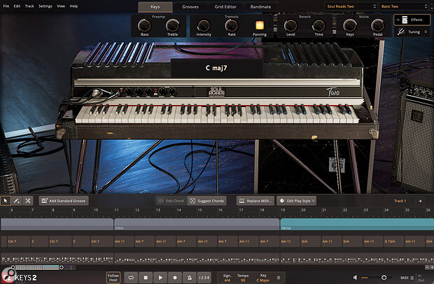The width and height of the screenshot is (434, 284).
Task: Click the Reverb Time knob
Action: [x=318, y=26]
